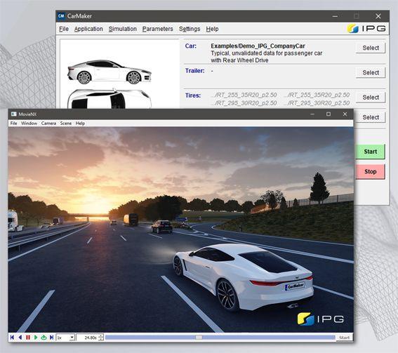Screen dimensions: 398x353
Task: Click Select button for Trailer
Action: pos(371,72)
